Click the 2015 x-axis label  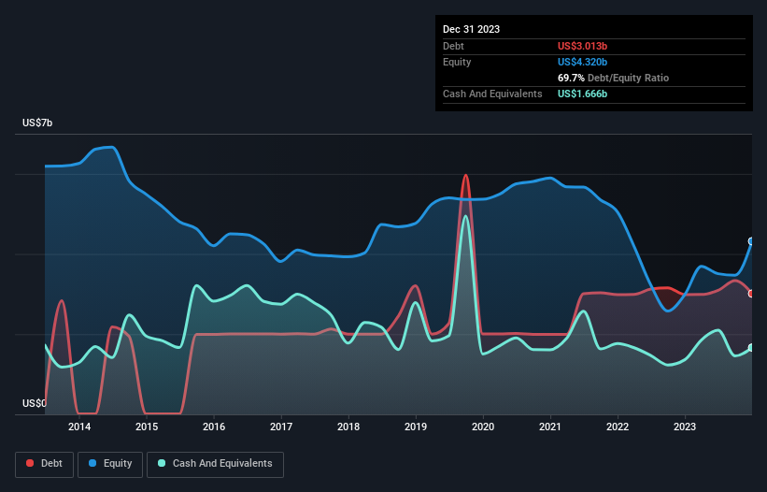(147, 427)
